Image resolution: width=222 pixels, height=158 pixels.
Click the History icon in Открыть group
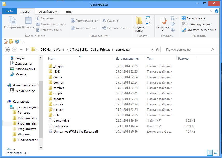(x=173, y=30)
